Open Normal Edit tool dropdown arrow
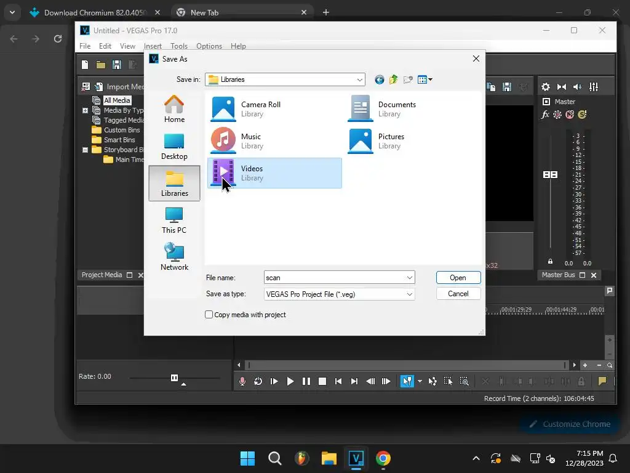 tap(420, 381)
